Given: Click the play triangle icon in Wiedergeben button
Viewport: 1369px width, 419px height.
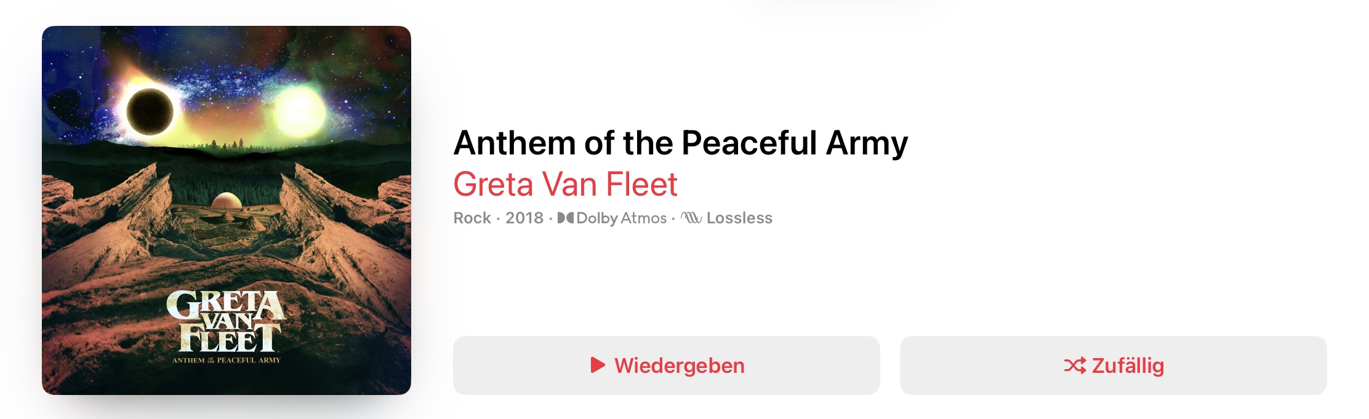Looking at the screenshot, I should 598,365.
